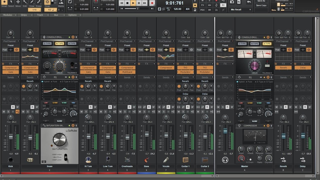This screenshot has height=180, width=320.
Task: Collapse the Snare Console Emulator module
Action: coord(76,37)
